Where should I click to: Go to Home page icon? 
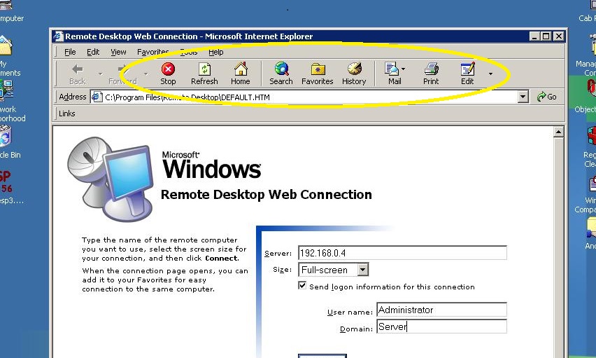coord(241,74)
